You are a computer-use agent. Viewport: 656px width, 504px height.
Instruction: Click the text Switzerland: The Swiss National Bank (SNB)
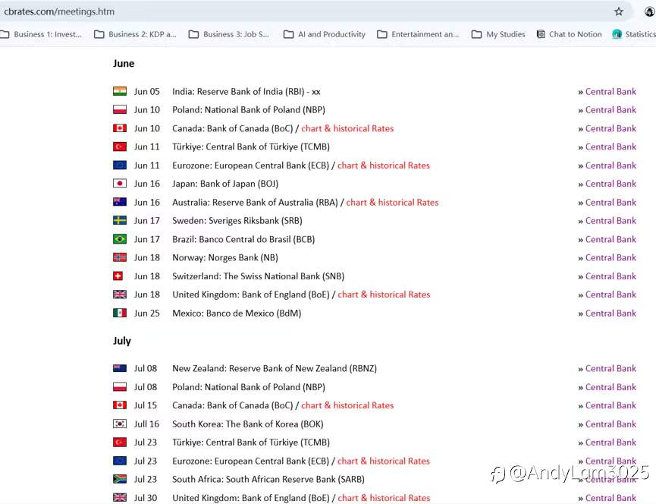[x=258, y=276]
